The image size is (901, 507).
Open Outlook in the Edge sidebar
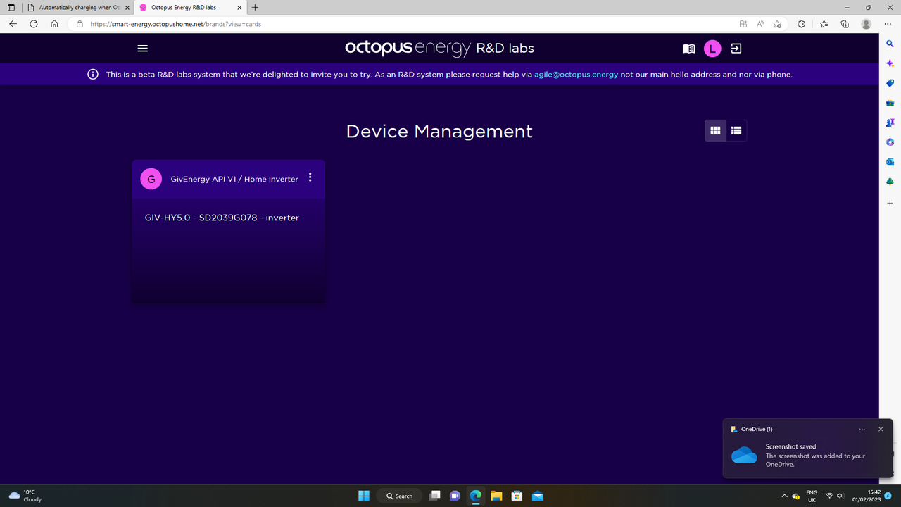[x=890, y=162]
